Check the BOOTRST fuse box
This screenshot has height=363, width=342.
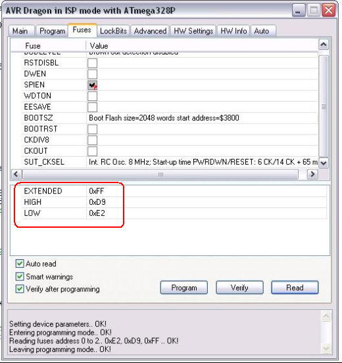coord(92,129)
